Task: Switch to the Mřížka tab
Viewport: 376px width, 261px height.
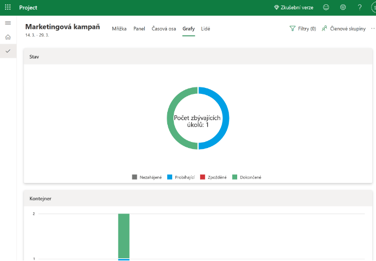Action: click(x=120, y=29)
